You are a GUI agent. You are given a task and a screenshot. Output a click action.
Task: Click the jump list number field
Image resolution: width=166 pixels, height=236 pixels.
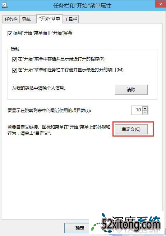coord(137,110)
